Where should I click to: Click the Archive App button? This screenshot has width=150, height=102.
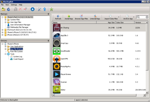(128, 17)
